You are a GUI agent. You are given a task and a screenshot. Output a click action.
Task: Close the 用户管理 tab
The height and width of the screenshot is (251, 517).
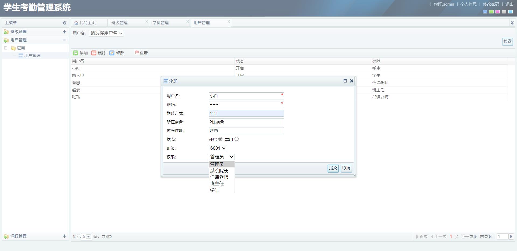(229, 21)
